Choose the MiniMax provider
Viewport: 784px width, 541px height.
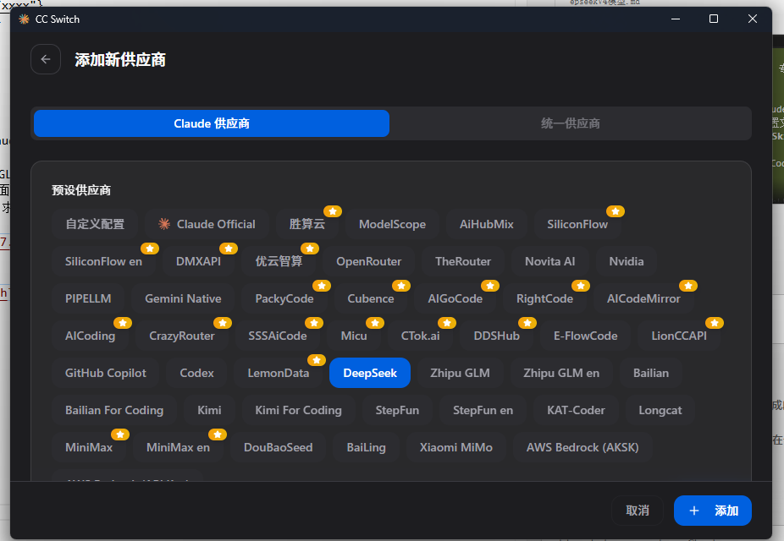tap(89, 447)
